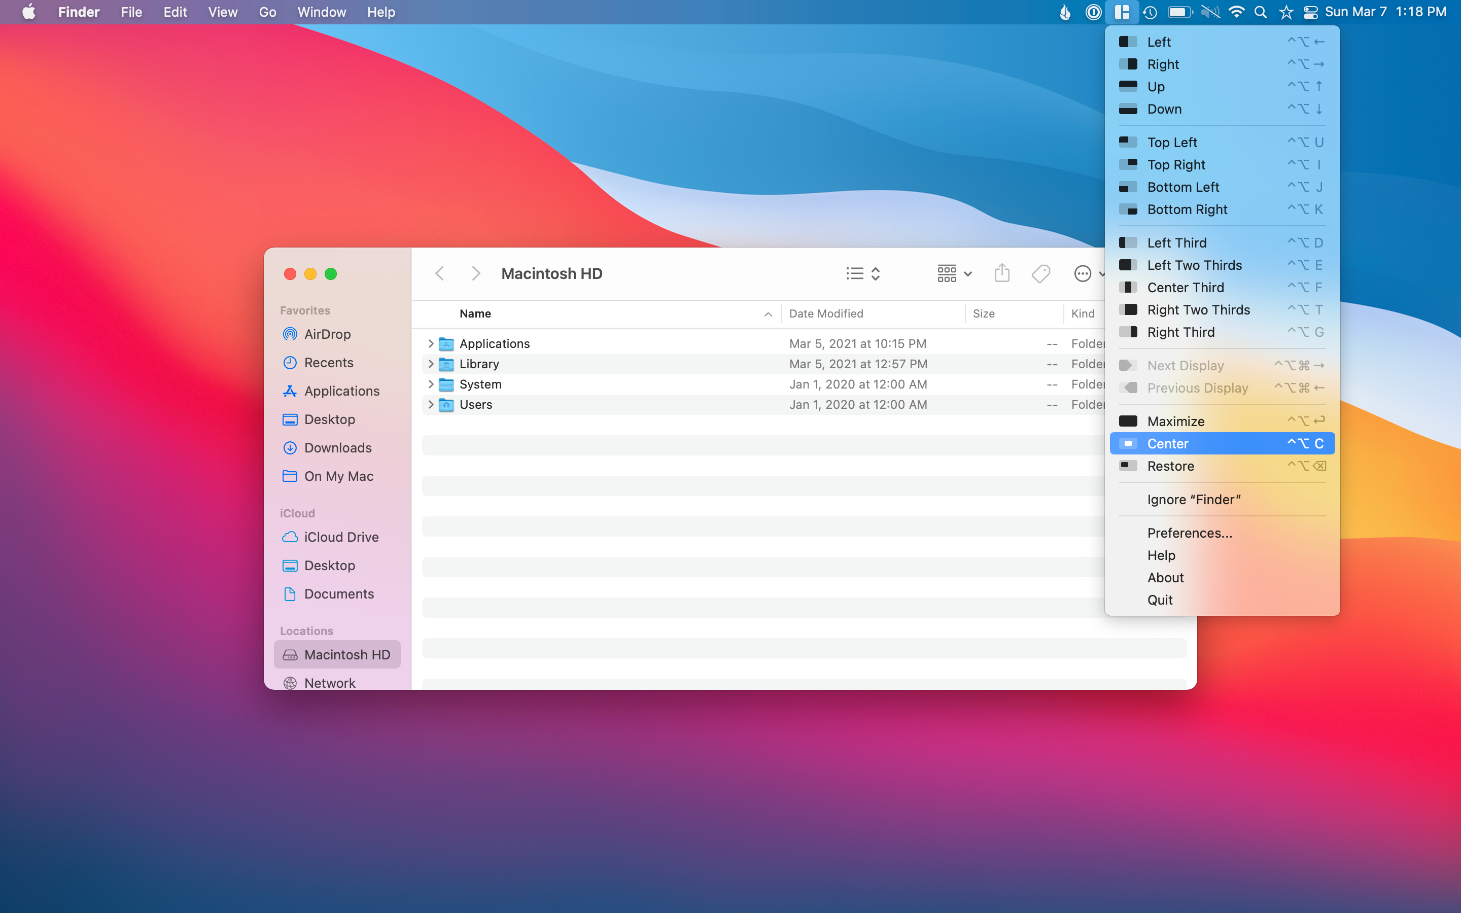1461x913 pixels.
Task: Choose Up in the Rectangle menu
Action: tap(1222, 86)
